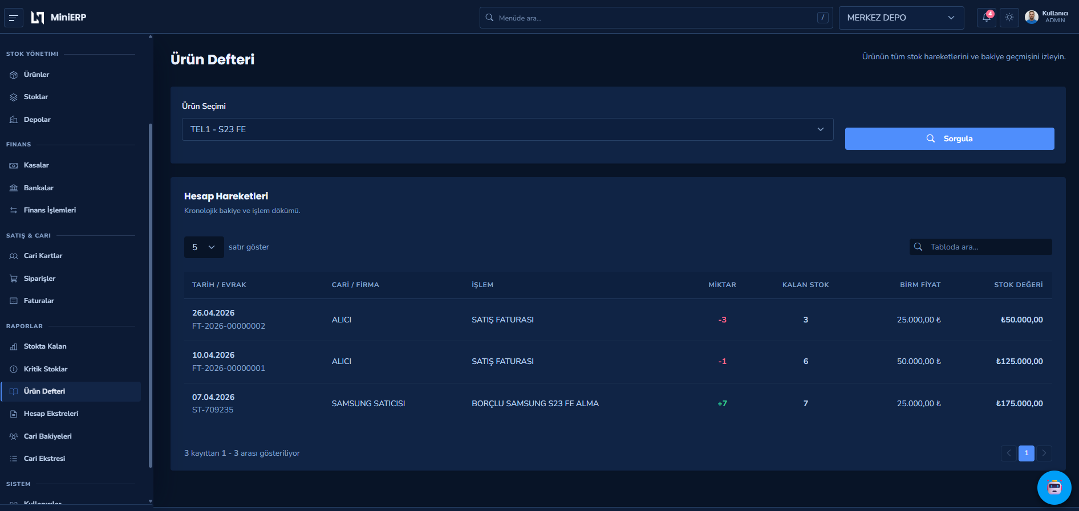Screen dimensions: 1079x511
Task: Open Ürün Defteri menu item
Action: pyautogui.click(x=71, y=391)
